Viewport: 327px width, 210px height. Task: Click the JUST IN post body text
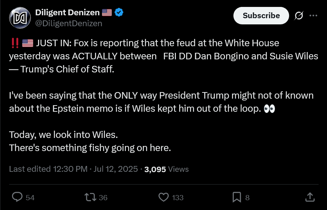click(163, 95)
